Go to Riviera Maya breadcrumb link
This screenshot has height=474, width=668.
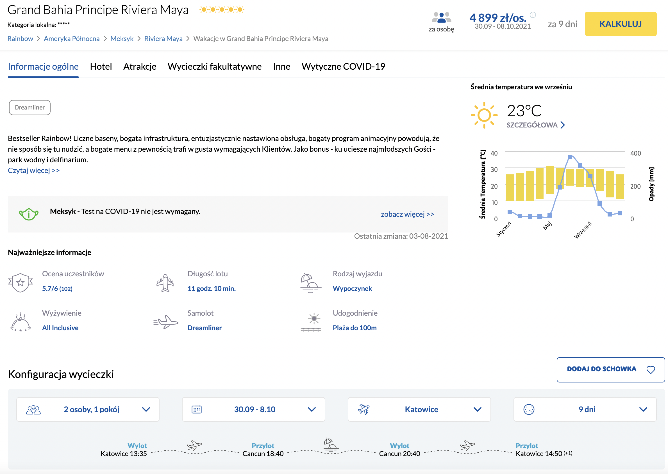click(x=163, y=38)
